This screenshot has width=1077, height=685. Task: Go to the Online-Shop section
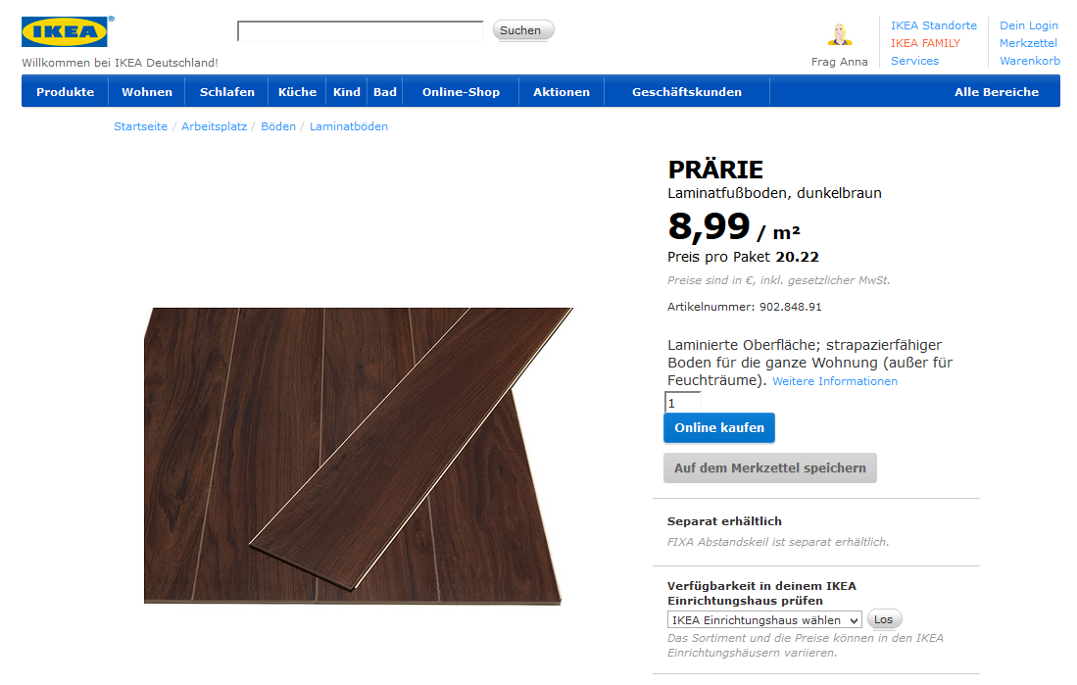tap(461, 92)
